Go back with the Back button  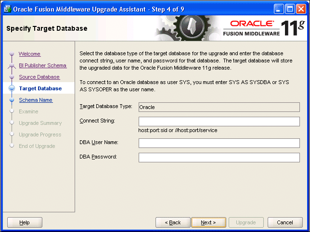tap(173, 222)
